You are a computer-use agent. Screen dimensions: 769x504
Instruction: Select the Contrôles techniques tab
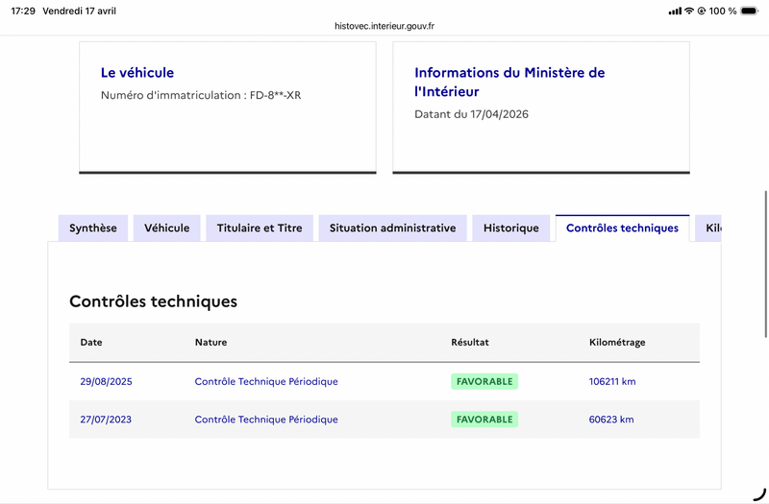tap(622, 228)
